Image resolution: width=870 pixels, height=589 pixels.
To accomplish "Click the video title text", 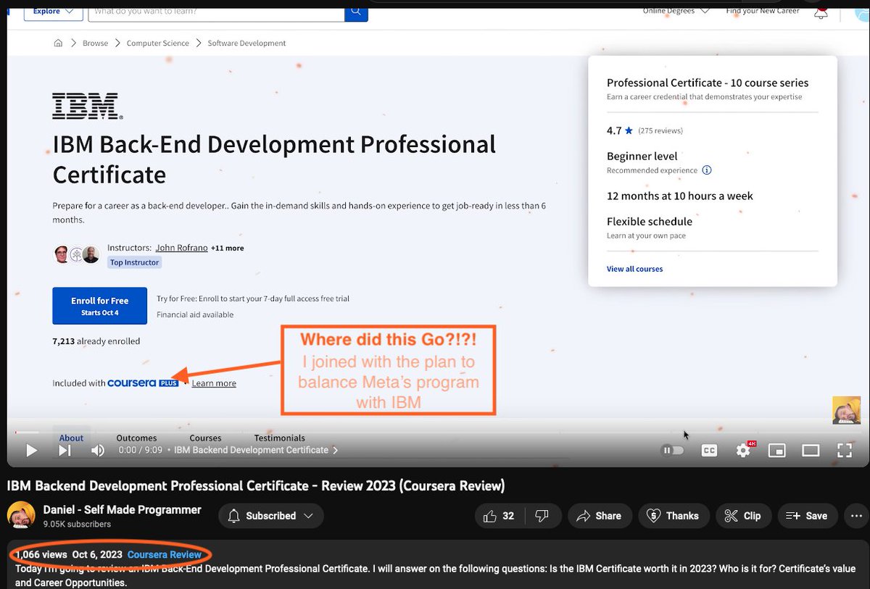I will (256, 485).
